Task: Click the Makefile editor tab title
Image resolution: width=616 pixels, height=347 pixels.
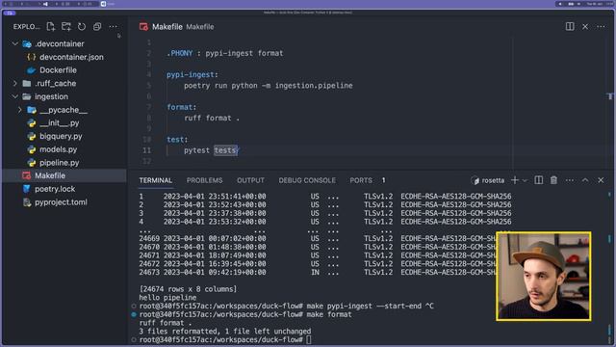Action: [167, 27]
